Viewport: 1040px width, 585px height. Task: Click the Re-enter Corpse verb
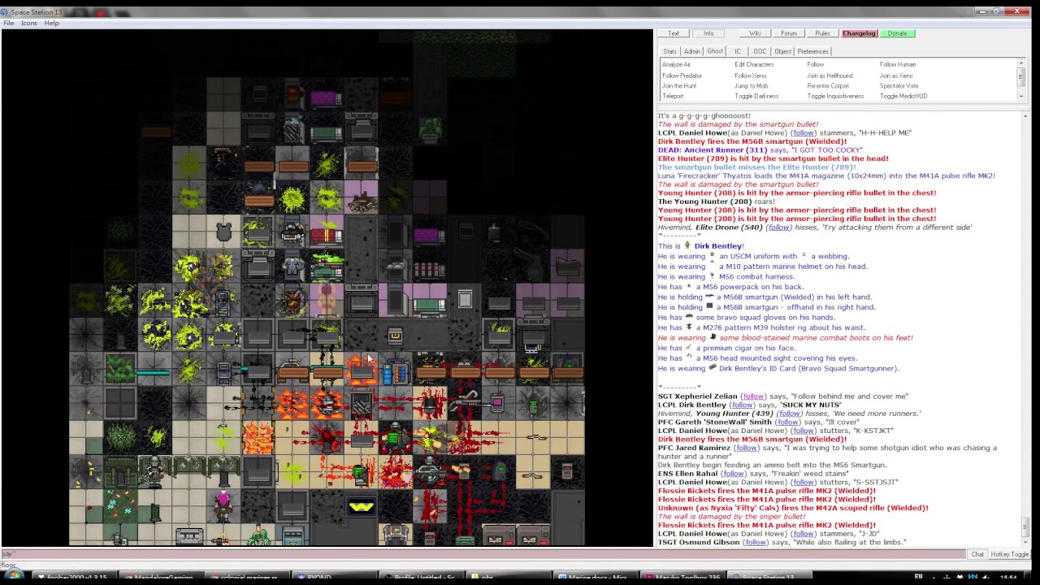(x=828, y=86)
